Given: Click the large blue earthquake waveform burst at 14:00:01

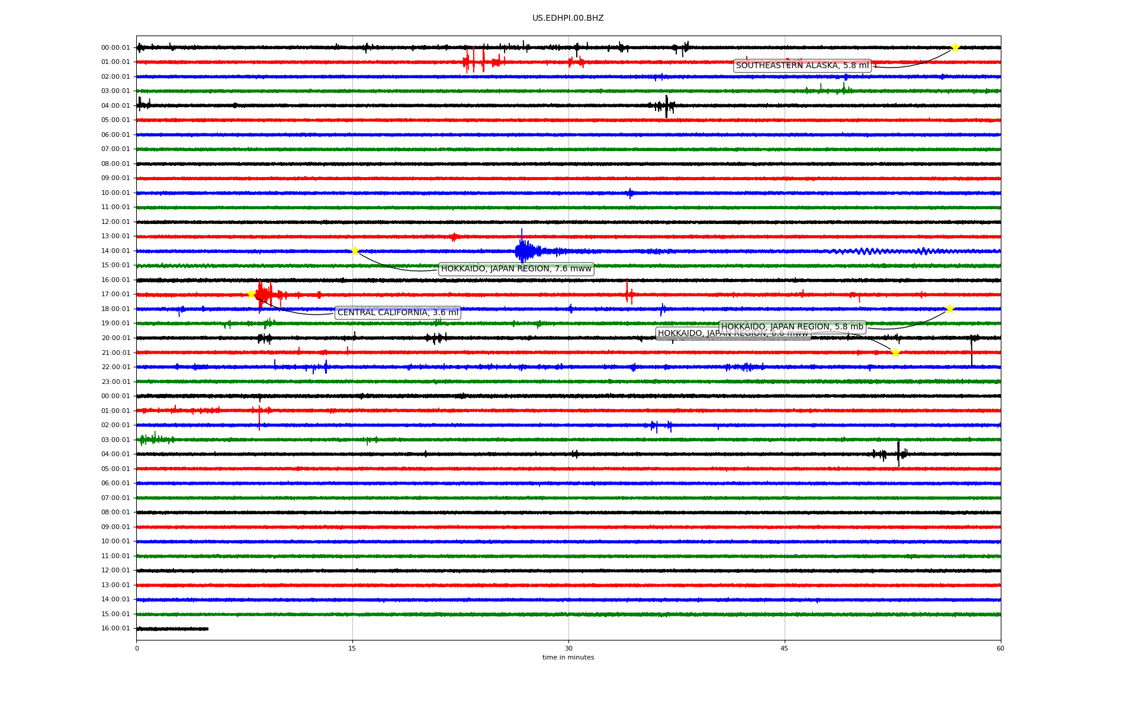Looking at the screenshot, I should (523, 251).
